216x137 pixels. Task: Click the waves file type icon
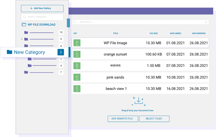tap(77, 65)
